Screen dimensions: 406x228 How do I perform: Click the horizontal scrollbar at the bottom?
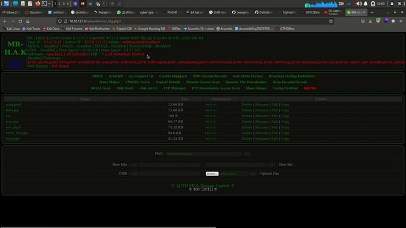pos(108,227)
